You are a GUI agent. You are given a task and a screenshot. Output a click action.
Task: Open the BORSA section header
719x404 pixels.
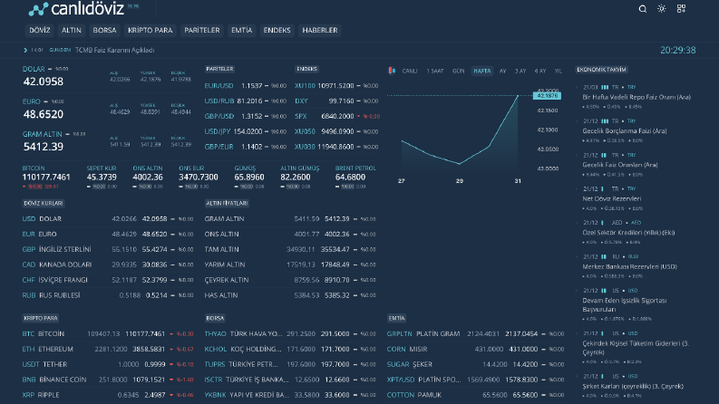(215, 318)
